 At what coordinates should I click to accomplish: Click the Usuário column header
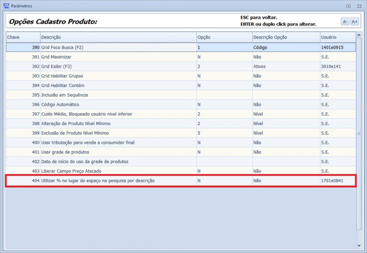(337, 37)
